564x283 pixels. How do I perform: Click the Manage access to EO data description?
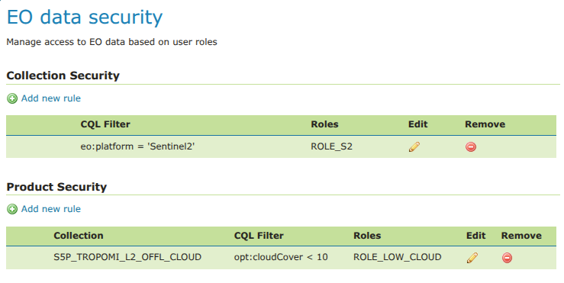(112, 42)
